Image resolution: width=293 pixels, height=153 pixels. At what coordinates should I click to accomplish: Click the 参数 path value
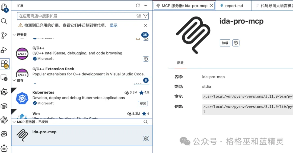(x=248, y=109)
